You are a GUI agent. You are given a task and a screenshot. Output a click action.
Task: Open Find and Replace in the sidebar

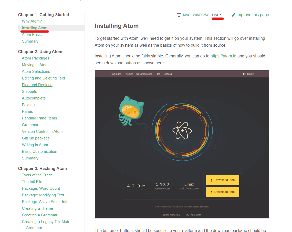[x=37, y=85]
